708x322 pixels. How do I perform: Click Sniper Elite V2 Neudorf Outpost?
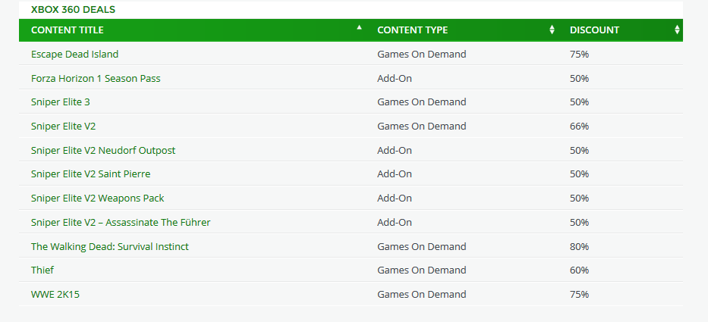[x=103, y=150]
